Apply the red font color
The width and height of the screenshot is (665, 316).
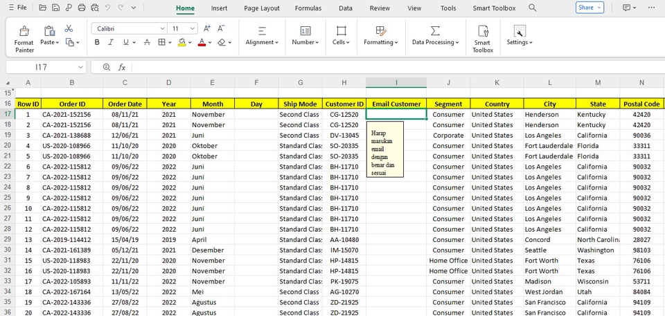pos(202,42)
